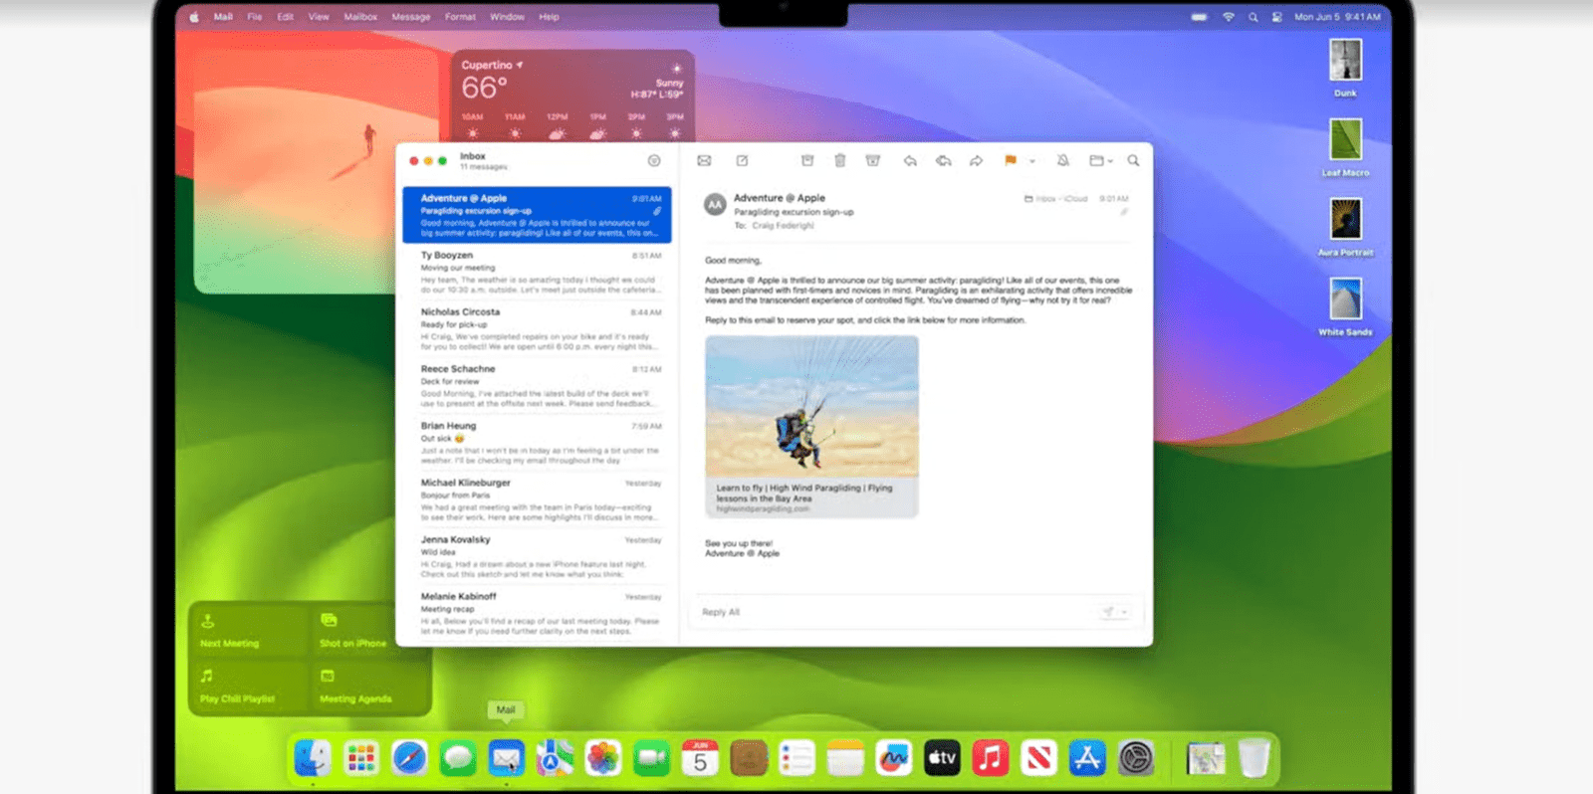Viewport: 1593px width, 794px height.
Task: Open Ty Booyzen's Moving our meeting email
Action: tap(537, 272)
